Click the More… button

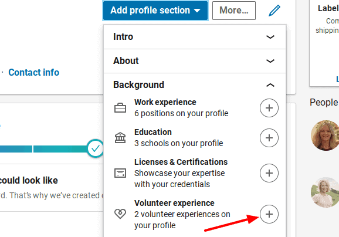[x=234, y=11]
